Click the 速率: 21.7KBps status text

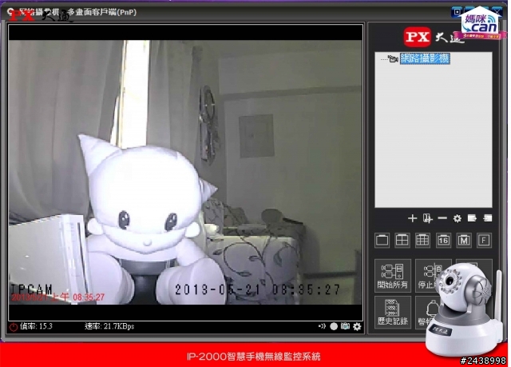pos(109,326)
